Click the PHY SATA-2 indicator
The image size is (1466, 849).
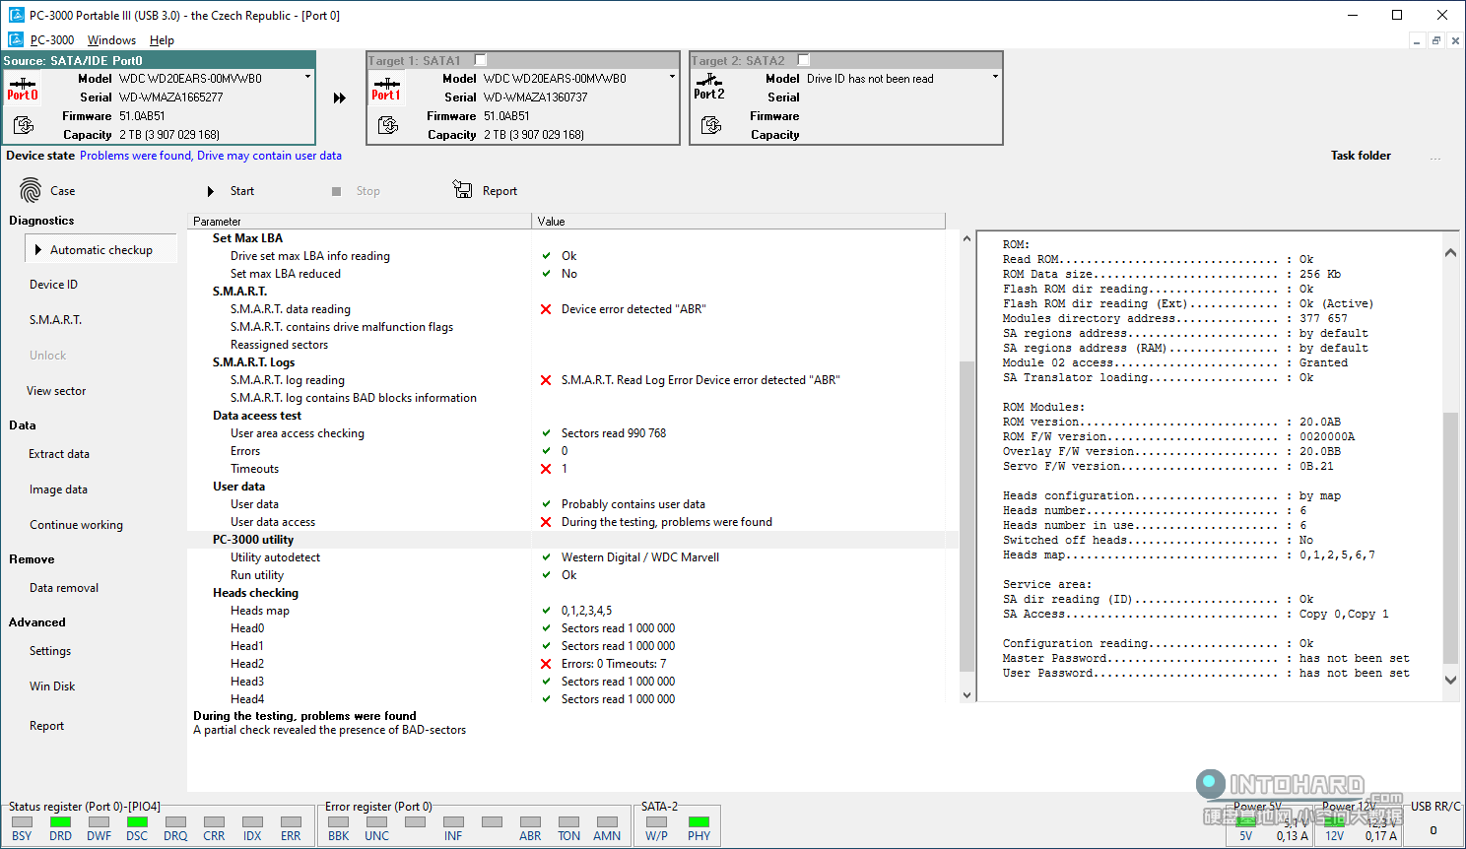pos(699,821)
